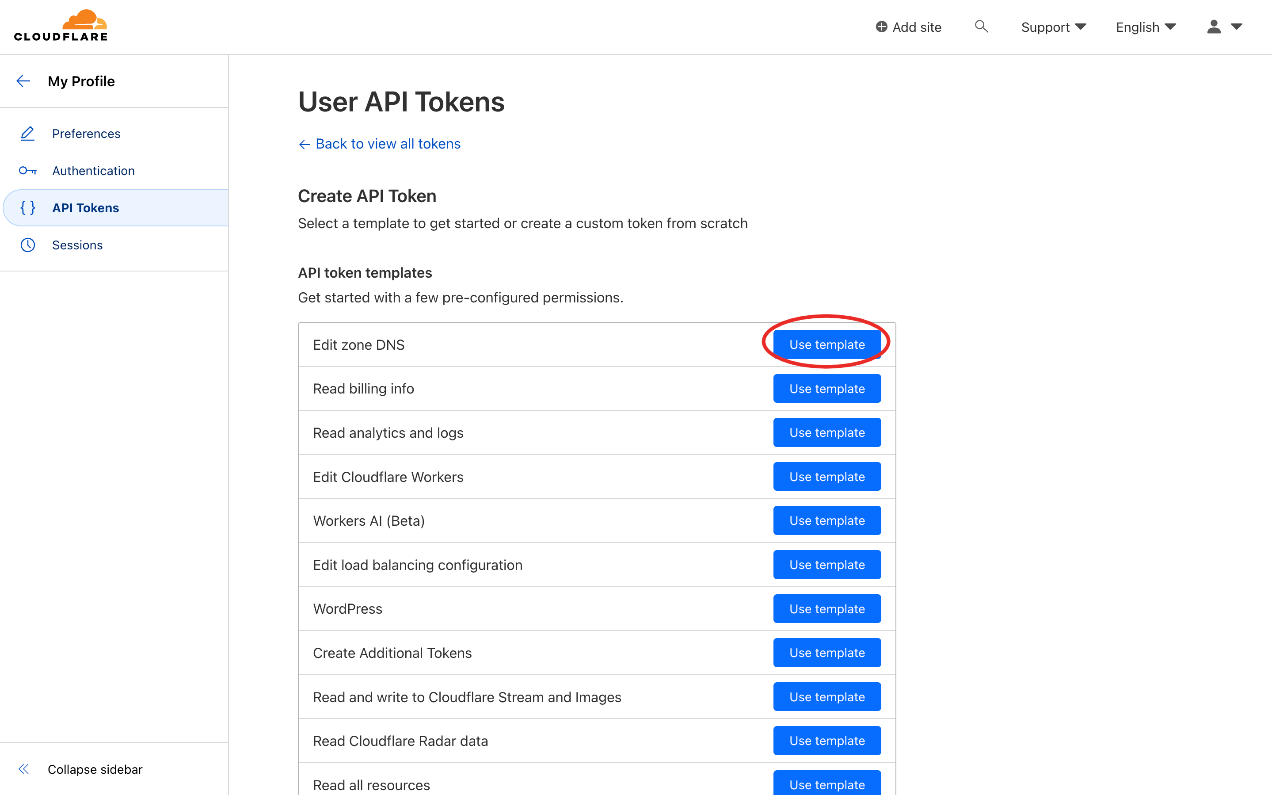The image size is (1272, 795).
Task: Open the user account dropdown
Action: point(1224,27)
